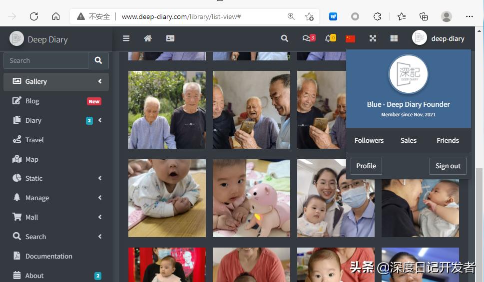The height and width of the screenshot is (282, 484).
Task: Open About in the sidebar
Action: 56,276
